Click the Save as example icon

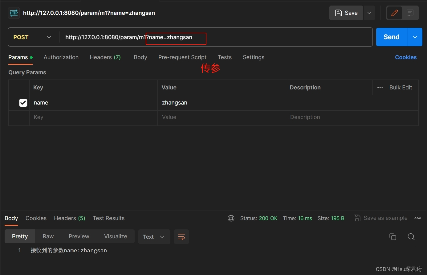[x=357, y=218]
